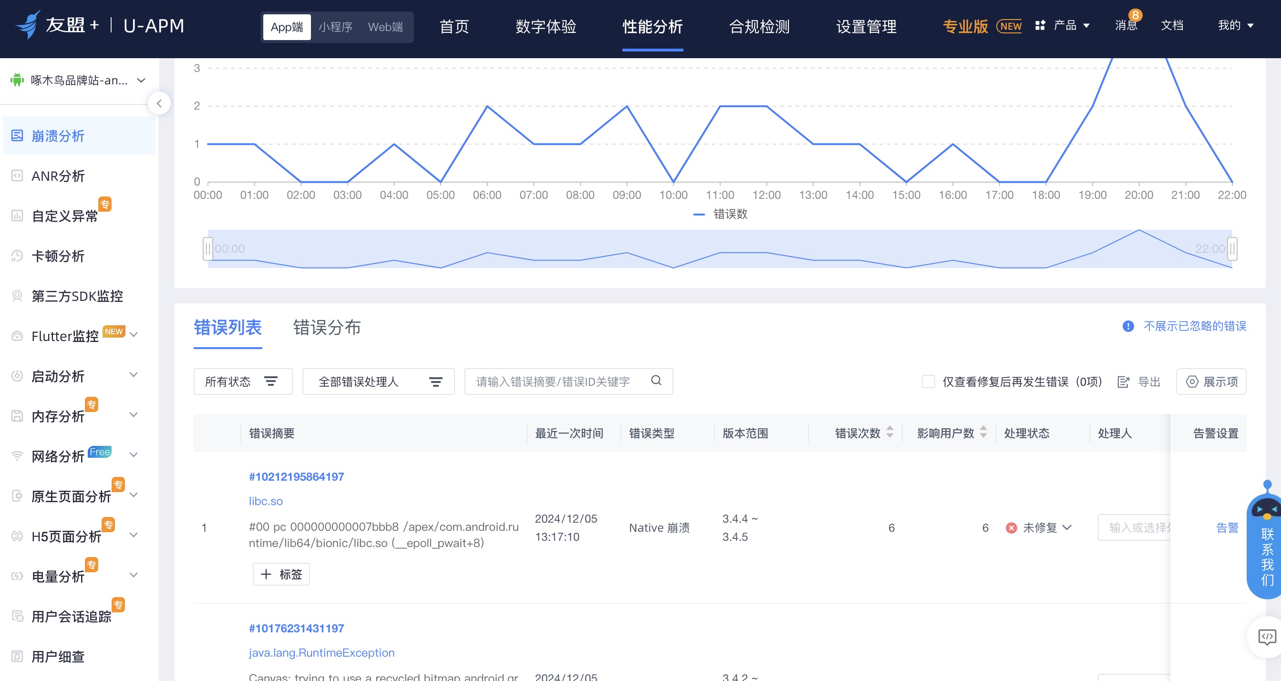Click the ANR分析 sidebar icon
The image size is (1281, 681).
tap(17, 175)
